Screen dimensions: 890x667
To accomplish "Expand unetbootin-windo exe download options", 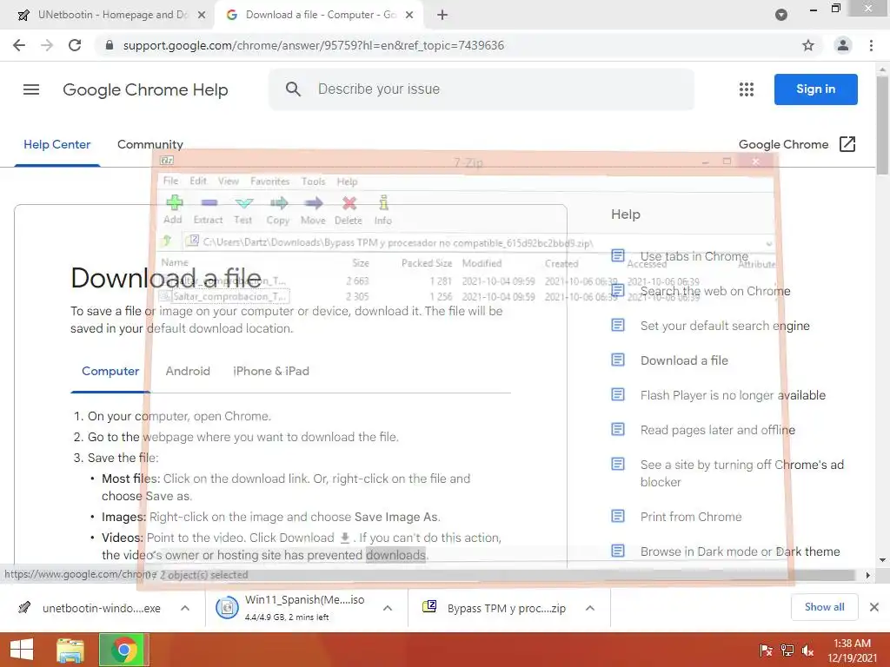I will [x=185, y=608].
